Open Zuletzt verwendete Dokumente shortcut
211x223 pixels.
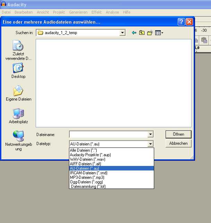click(x=18, y=50)
